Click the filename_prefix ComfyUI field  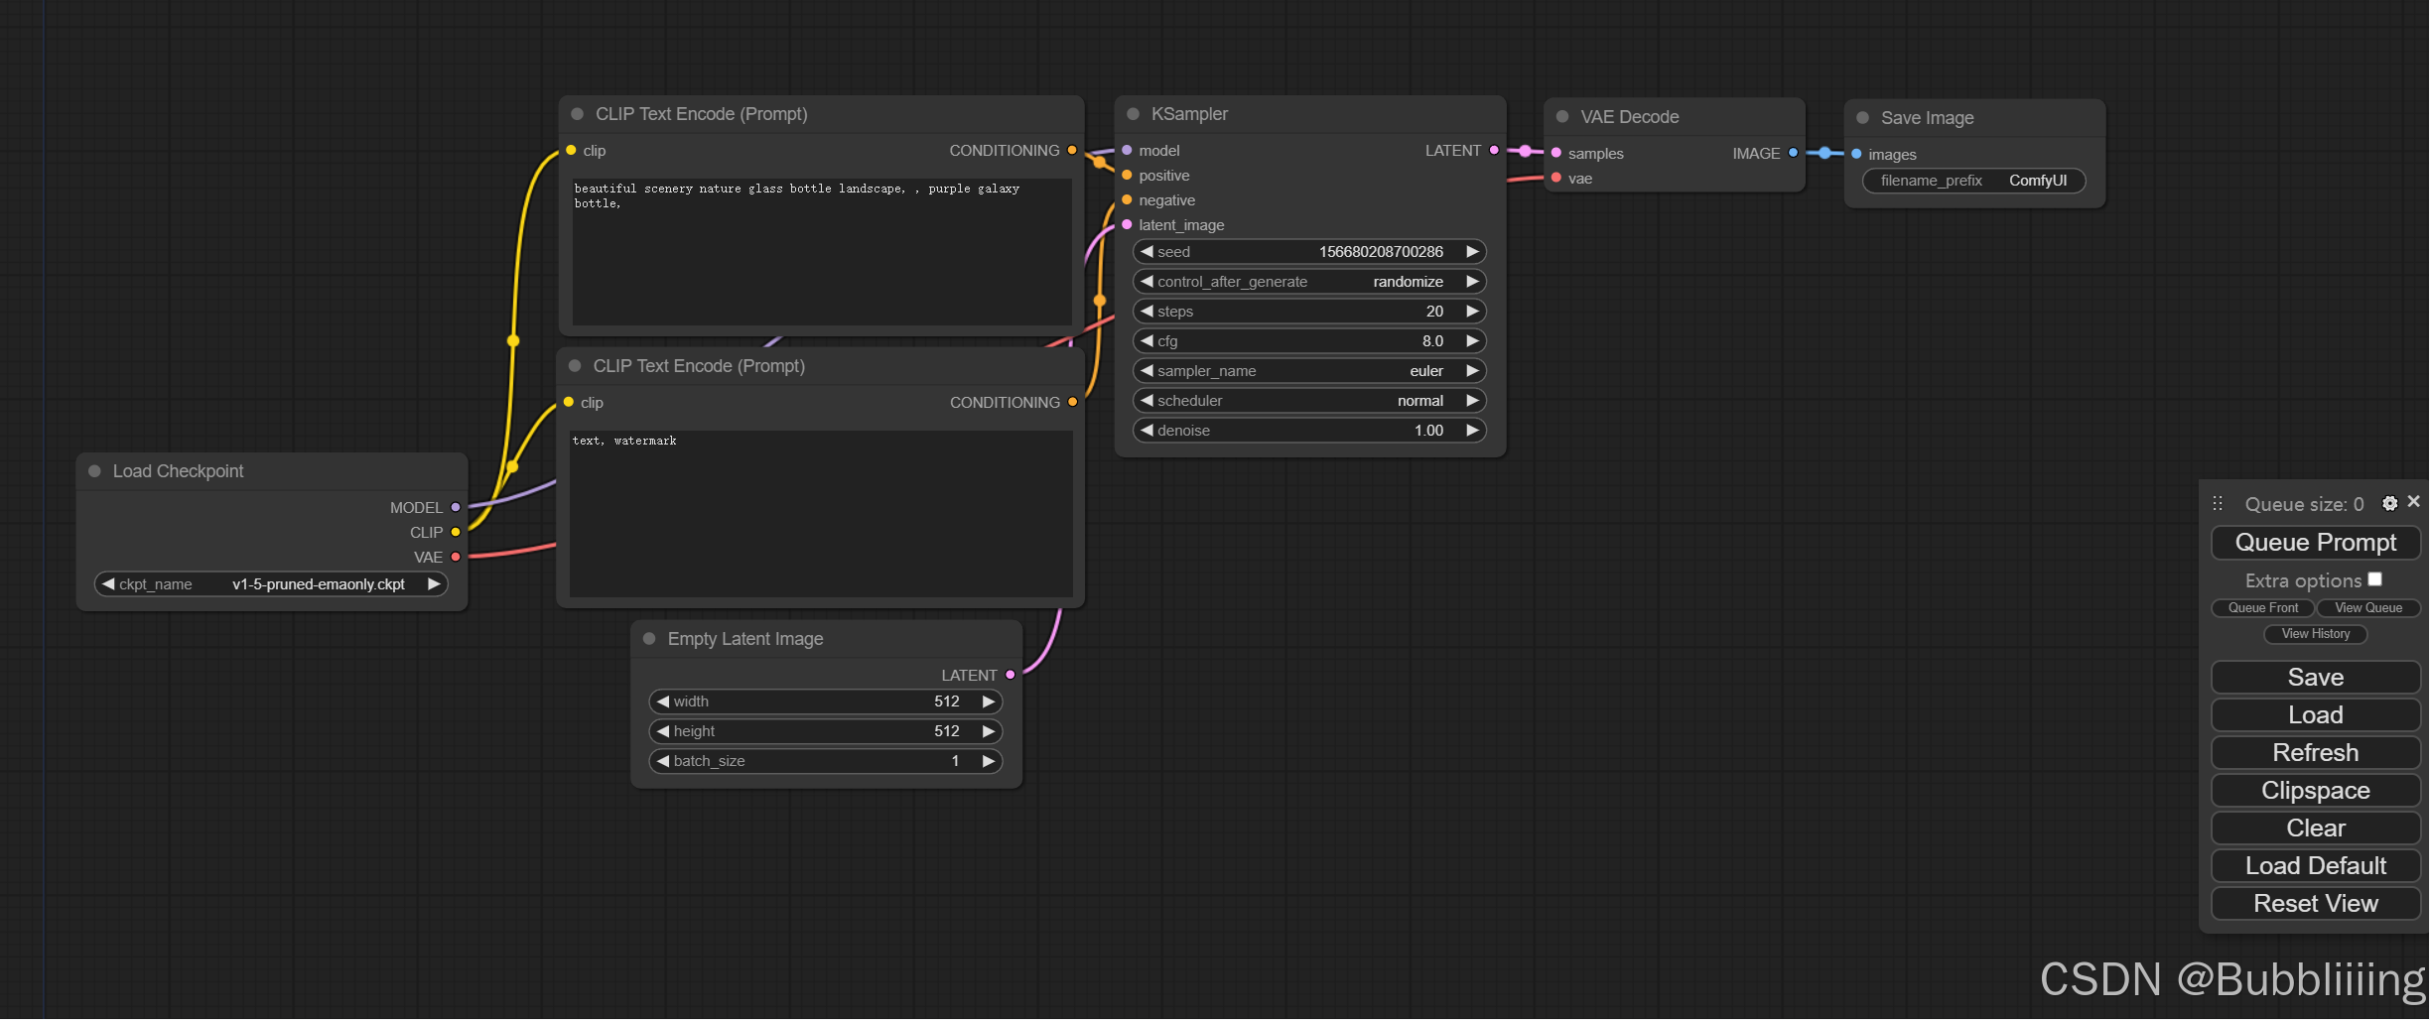(x=1974, y=181)
